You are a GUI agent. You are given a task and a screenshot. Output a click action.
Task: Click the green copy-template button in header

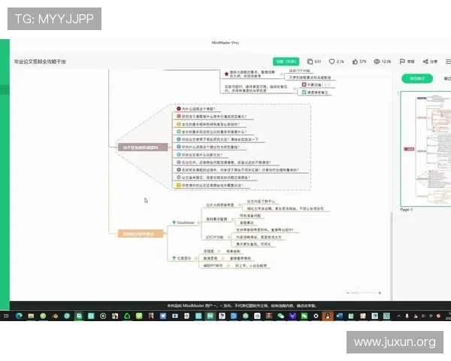pyautogui.click(x=284, y=61)
